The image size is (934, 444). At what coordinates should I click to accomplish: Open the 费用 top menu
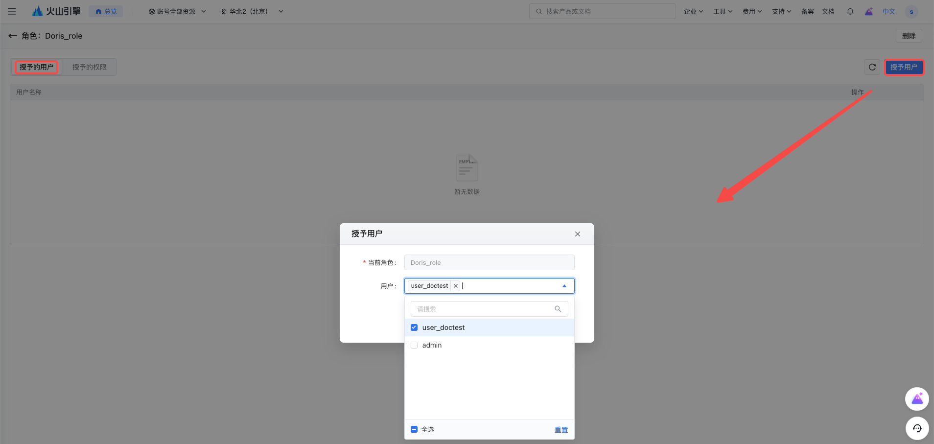[x=752, y=11]
